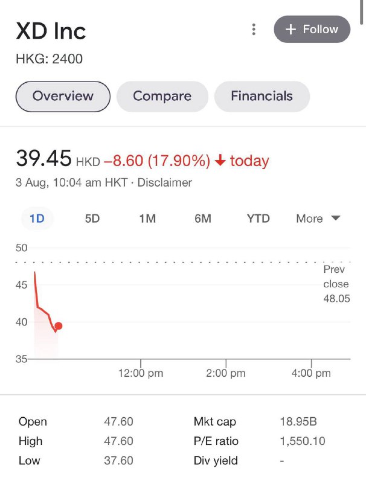Open the three-dot overflow menu
This screenshot has width=366, height=483.
(253, 28)
